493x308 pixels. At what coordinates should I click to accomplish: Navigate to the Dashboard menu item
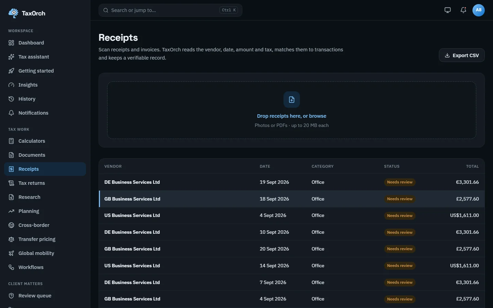click(x=45, y=43)
